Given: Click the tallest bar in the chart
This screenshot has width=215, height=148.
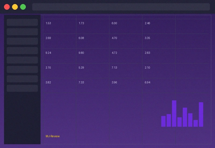Looking at the screenshot, I should coord(174,113).
